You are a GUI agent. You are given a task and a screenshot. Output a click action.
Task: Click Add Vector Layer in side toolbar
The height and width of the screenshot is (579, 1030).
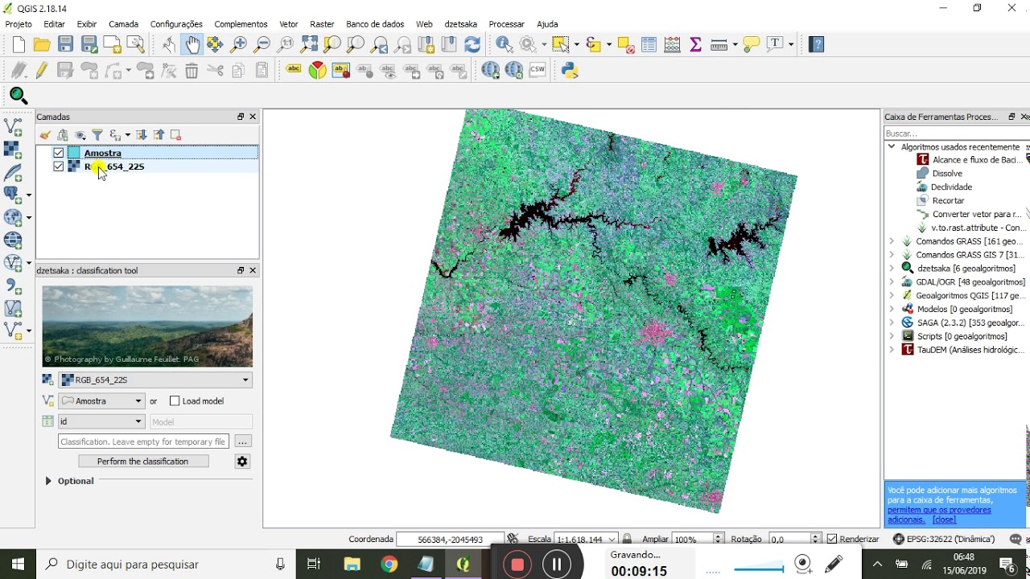pos(14,126)
